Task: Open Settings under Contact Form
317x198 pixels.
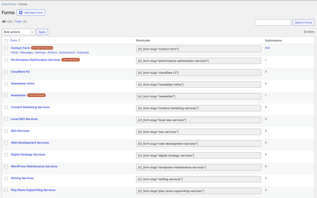Action: tap(41, 52)
